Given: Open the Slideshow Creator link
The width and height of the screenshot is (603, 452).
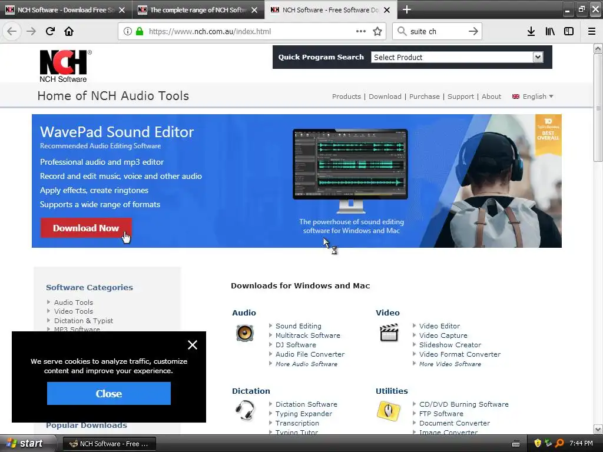Looking at the screenshot, I should pyautogui.click(x=450, y=345).
